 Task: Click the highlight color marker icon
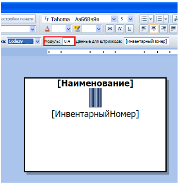[77, 29]
